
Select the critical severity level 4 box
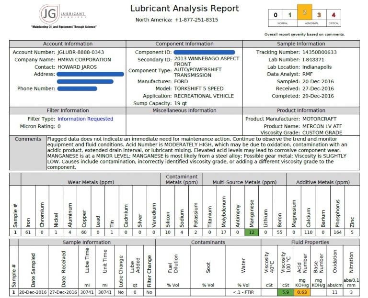tap(333, 15)
